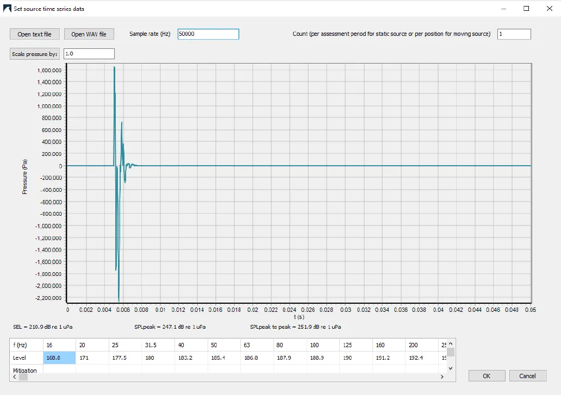Focus the Count input field
Viewport: 561px width, 395px height.
click(514, 34)
